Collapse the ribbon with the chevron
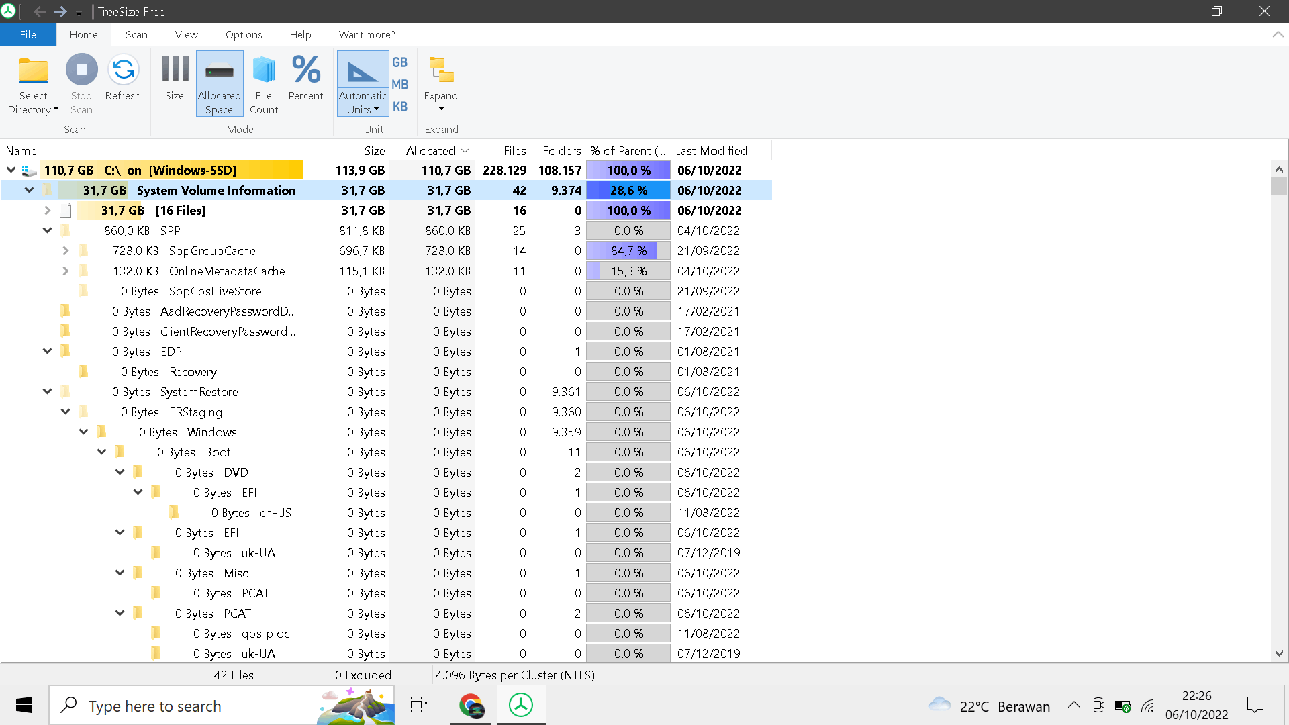 pos(1278,34)
